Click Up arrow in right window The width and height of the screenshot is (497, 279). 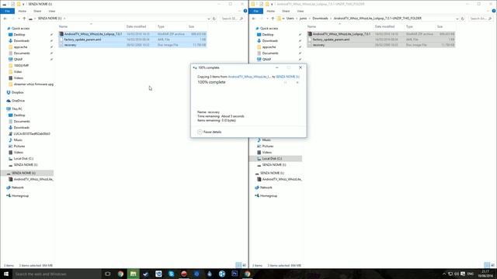[x=273, y=19]
